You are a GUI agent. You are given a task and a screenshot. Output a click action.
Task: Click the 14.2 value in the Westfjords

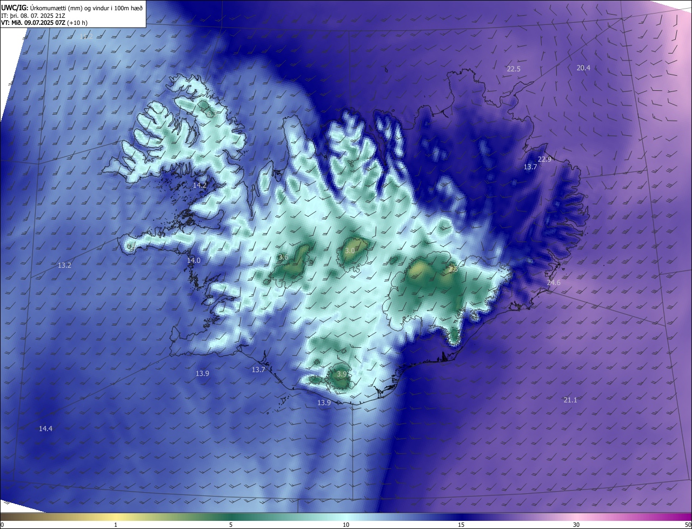(200, 185)
